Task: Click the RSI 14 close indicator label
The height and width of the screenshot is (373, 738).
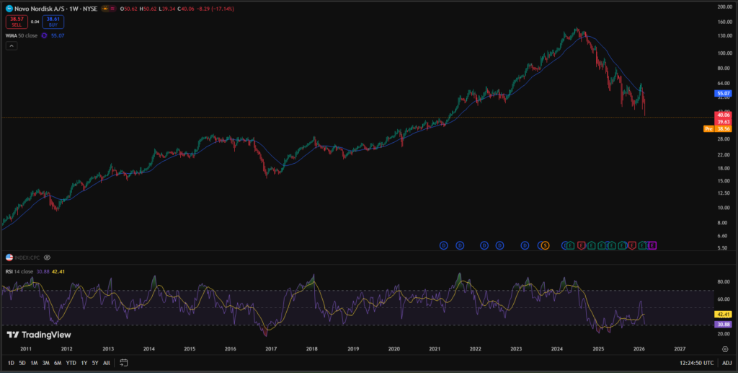Action: pyautogui.click(x=19, y=272)
